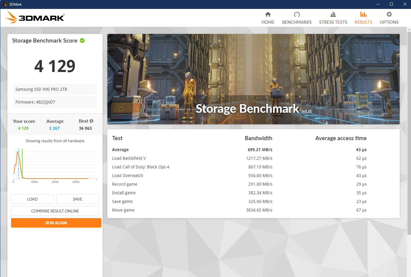Click the score distribution chart

click(x=55, y=165)
